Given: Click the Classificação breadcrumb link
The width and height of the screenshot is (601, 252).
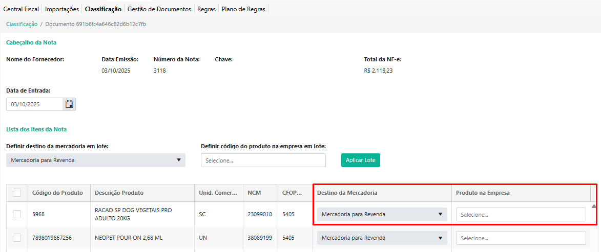Looking at the screenshot, I should (x=22, y=24).
